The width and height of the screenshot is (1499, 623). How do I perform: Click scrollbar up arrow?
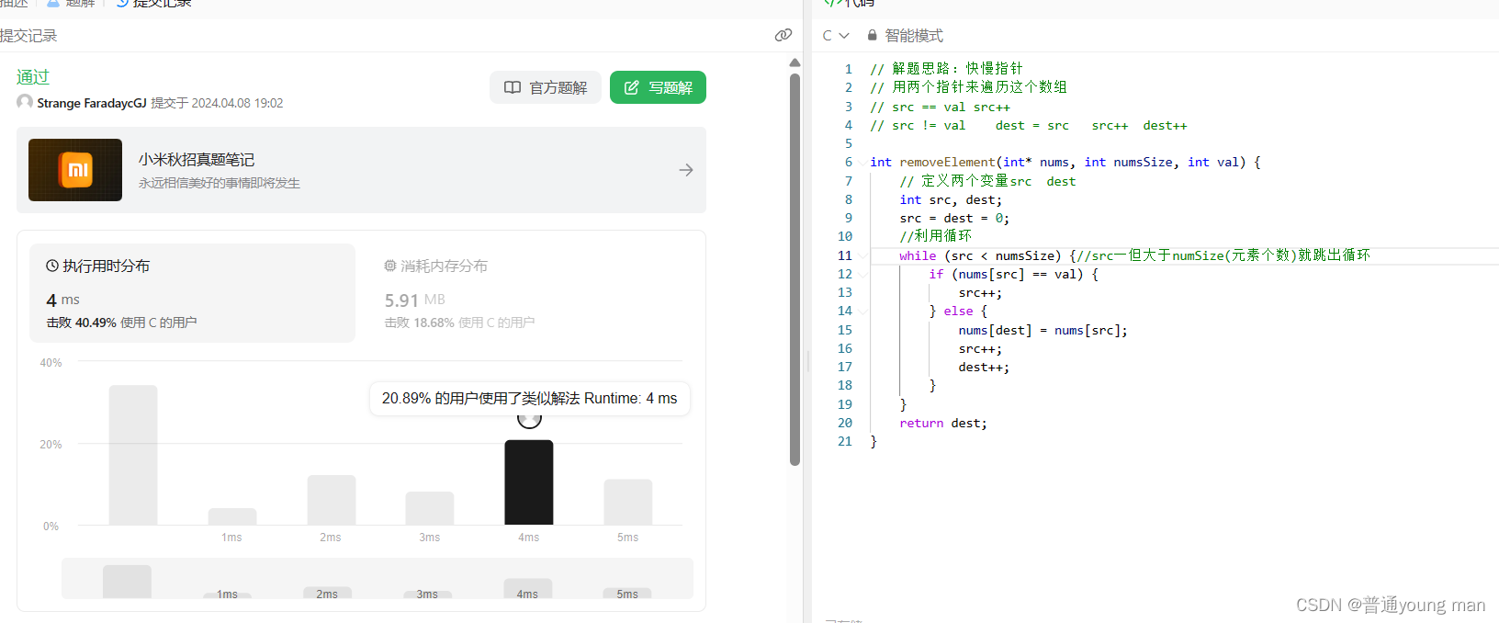coord(795,62)
